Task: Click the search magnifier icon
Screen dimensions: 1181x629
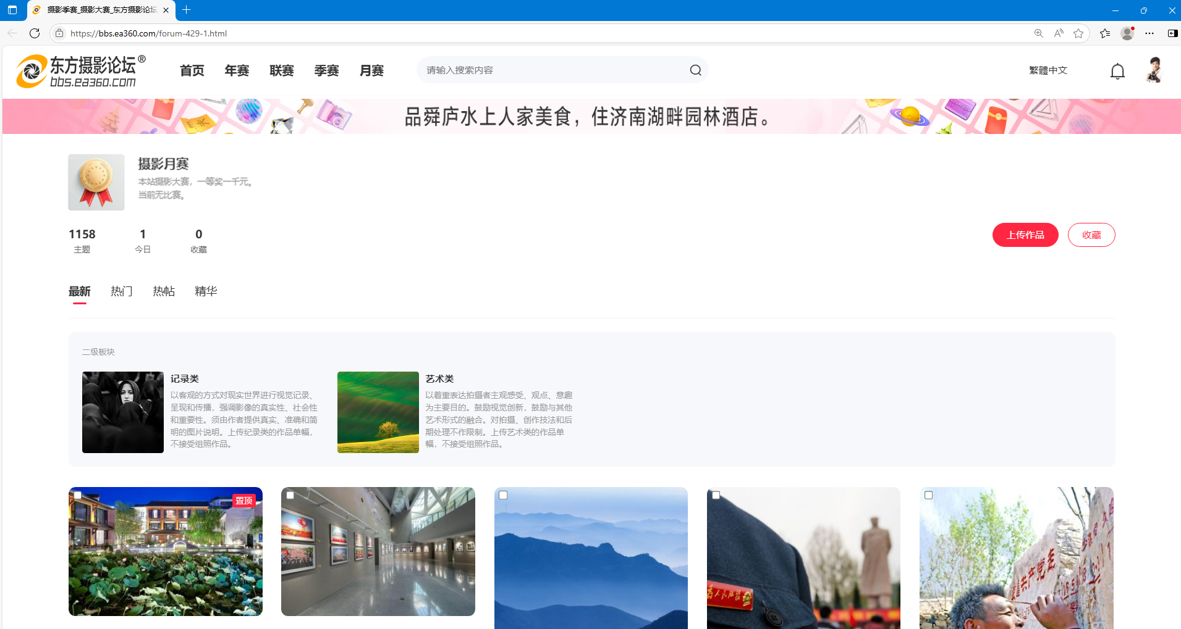Action: (695, 70)
